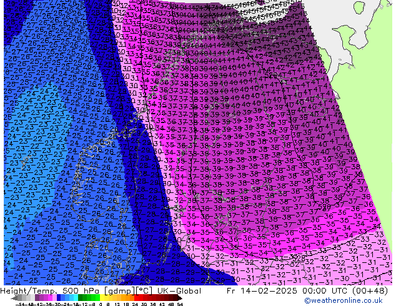
Task: Pick the dark purple swatch in the legend
Action: click(37, 299)
